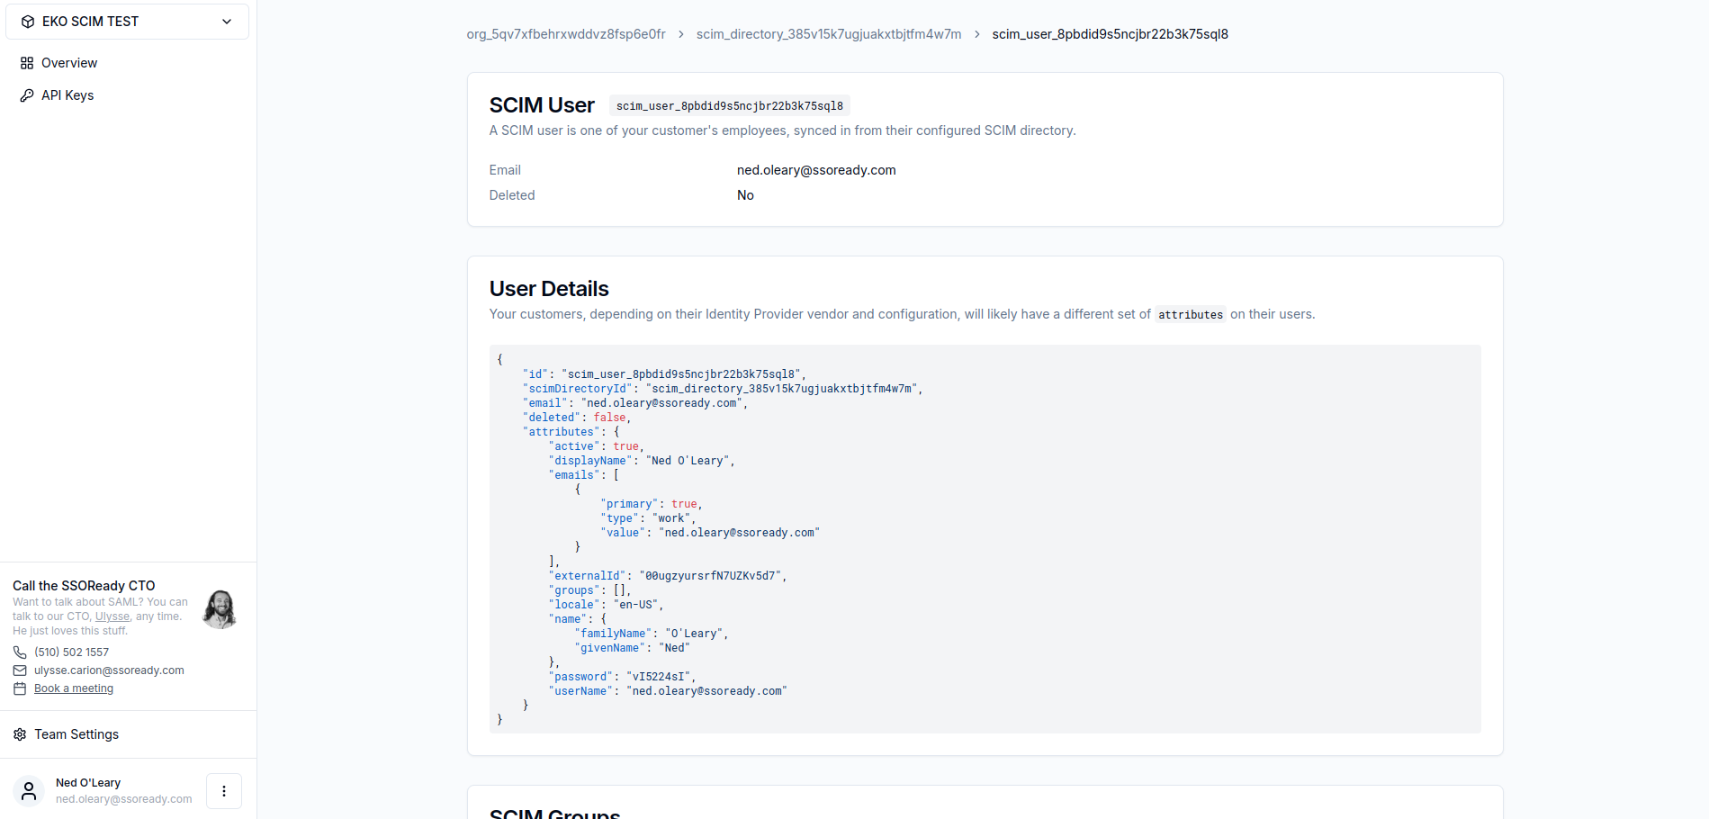This screenshot has width=1709, height=819.
Task: Click the "familyName" line in JSON
Action: (x=652, y=634)
